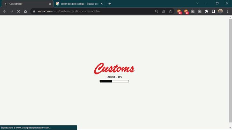Open a new browser tab

click(110, 4)
